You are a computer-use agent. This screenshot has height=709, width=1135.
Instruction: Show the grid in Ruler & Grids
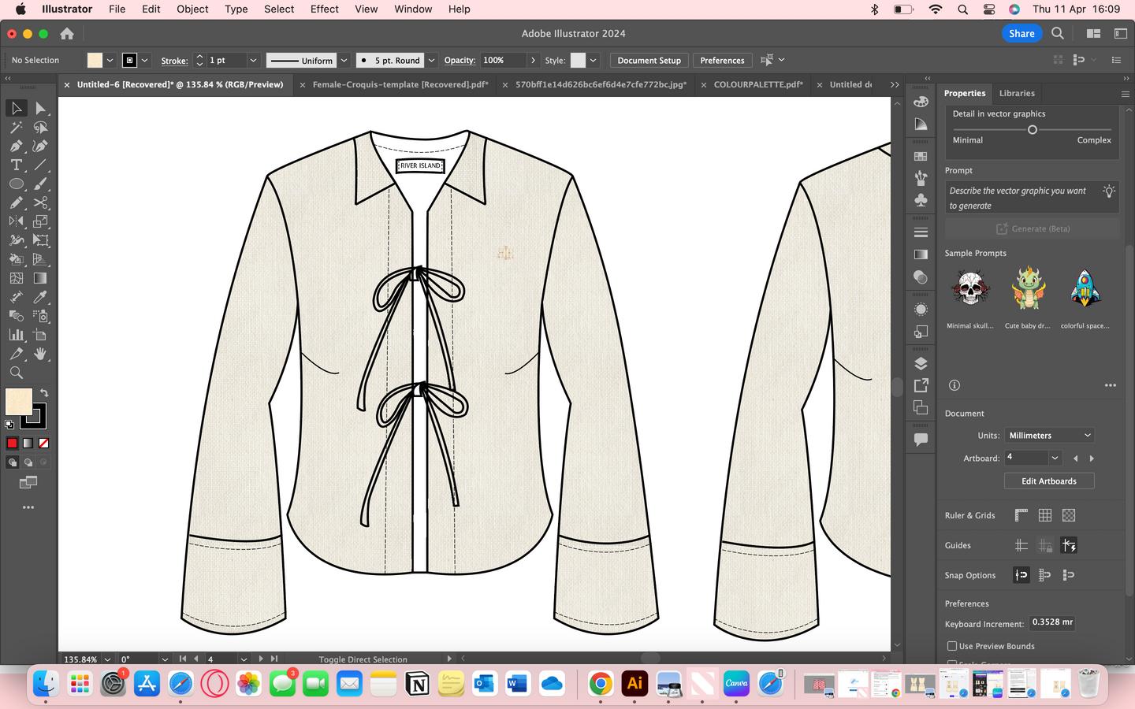[1045, 515]
